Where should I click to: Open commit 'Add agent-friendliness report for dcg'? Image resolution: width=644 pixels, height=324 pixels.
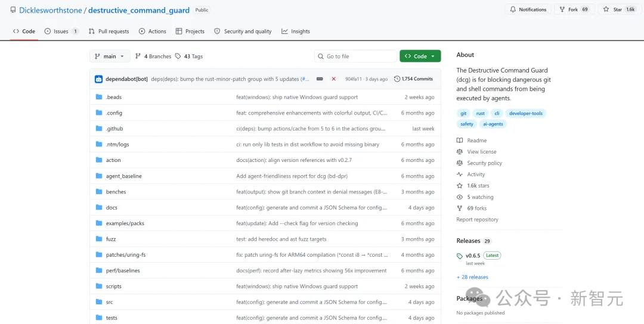point(292,176)
